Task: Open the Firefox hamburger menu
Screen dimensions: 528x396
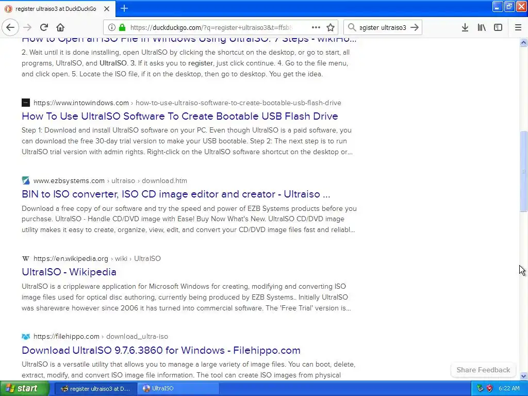Action: (x=518, y=27)
